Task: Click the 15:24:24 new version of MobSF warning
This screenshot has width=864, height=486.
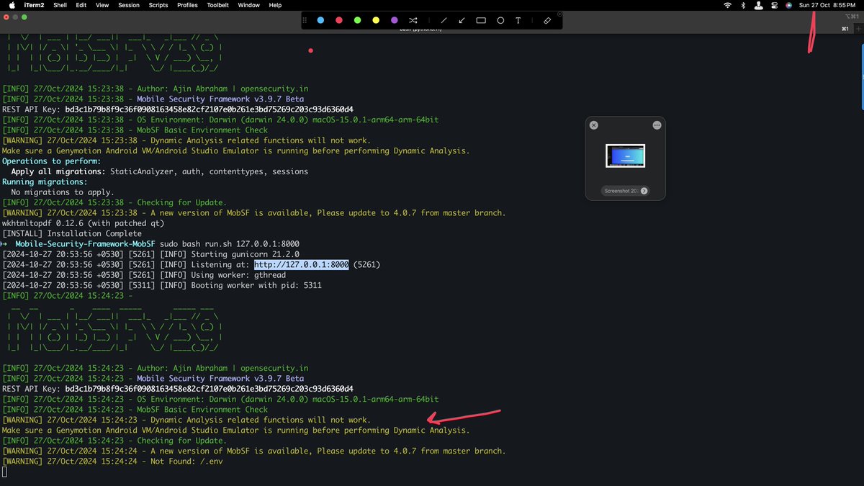Action: click(x=254, y=451)
